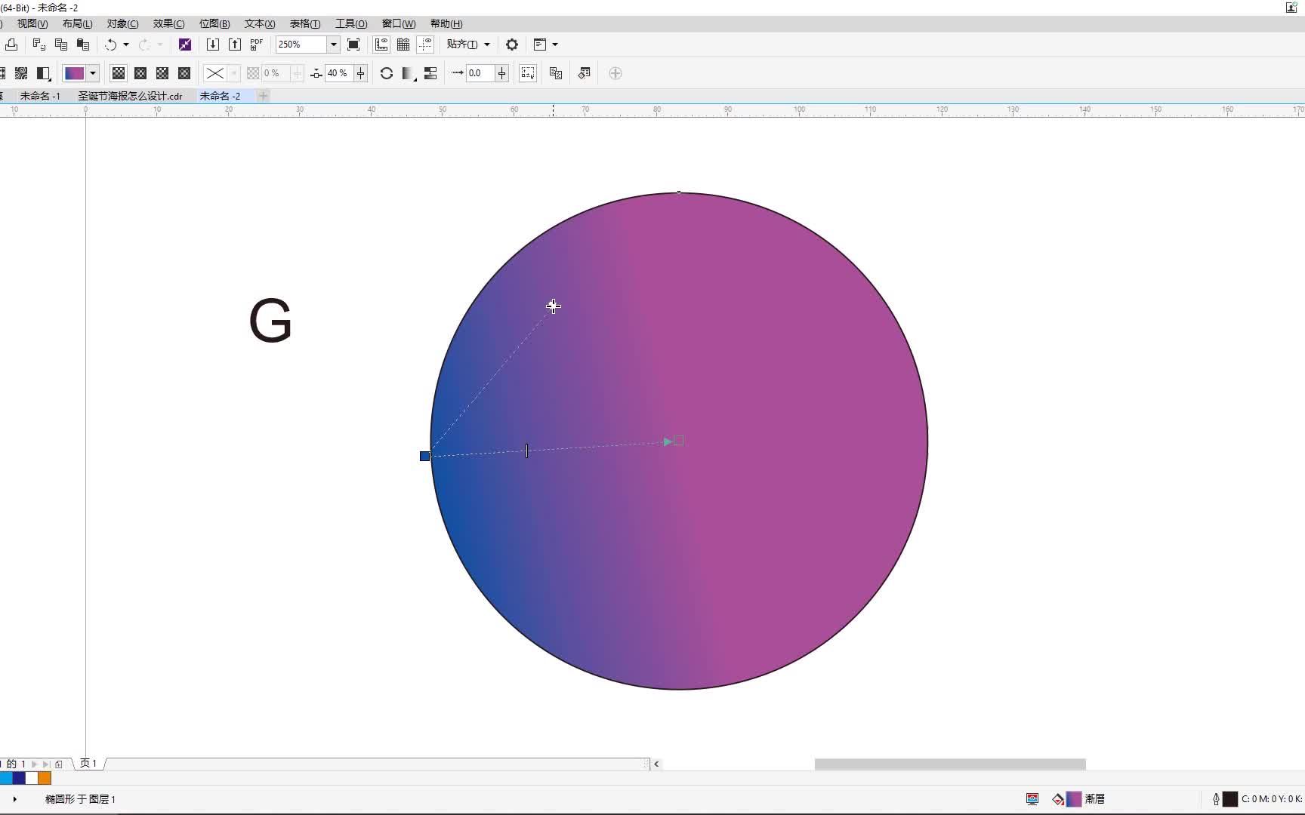The width and height of the screenshot is (1305, 815).
Task: Click the Print icon in the toolbar
Action: [11, 45]
